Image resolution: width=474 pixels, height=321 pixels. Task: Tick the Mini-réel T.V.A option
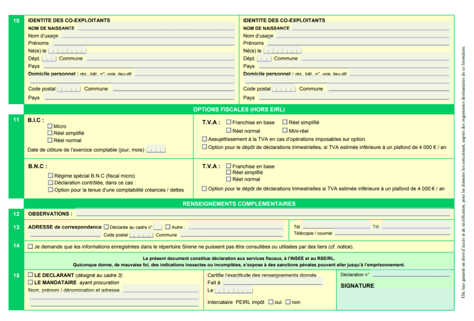[x=285, y=130]
